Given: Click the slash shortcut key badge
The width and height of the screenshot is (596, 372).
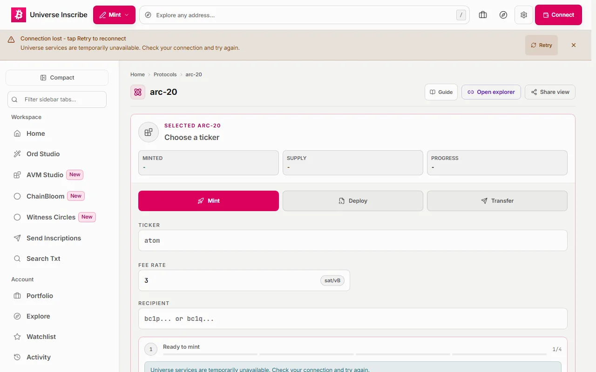Looking at the screenshot, I should 461,15.
